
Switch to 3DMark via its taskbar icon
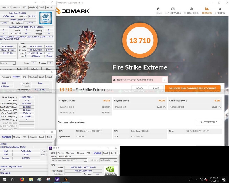tap(66, 179)
